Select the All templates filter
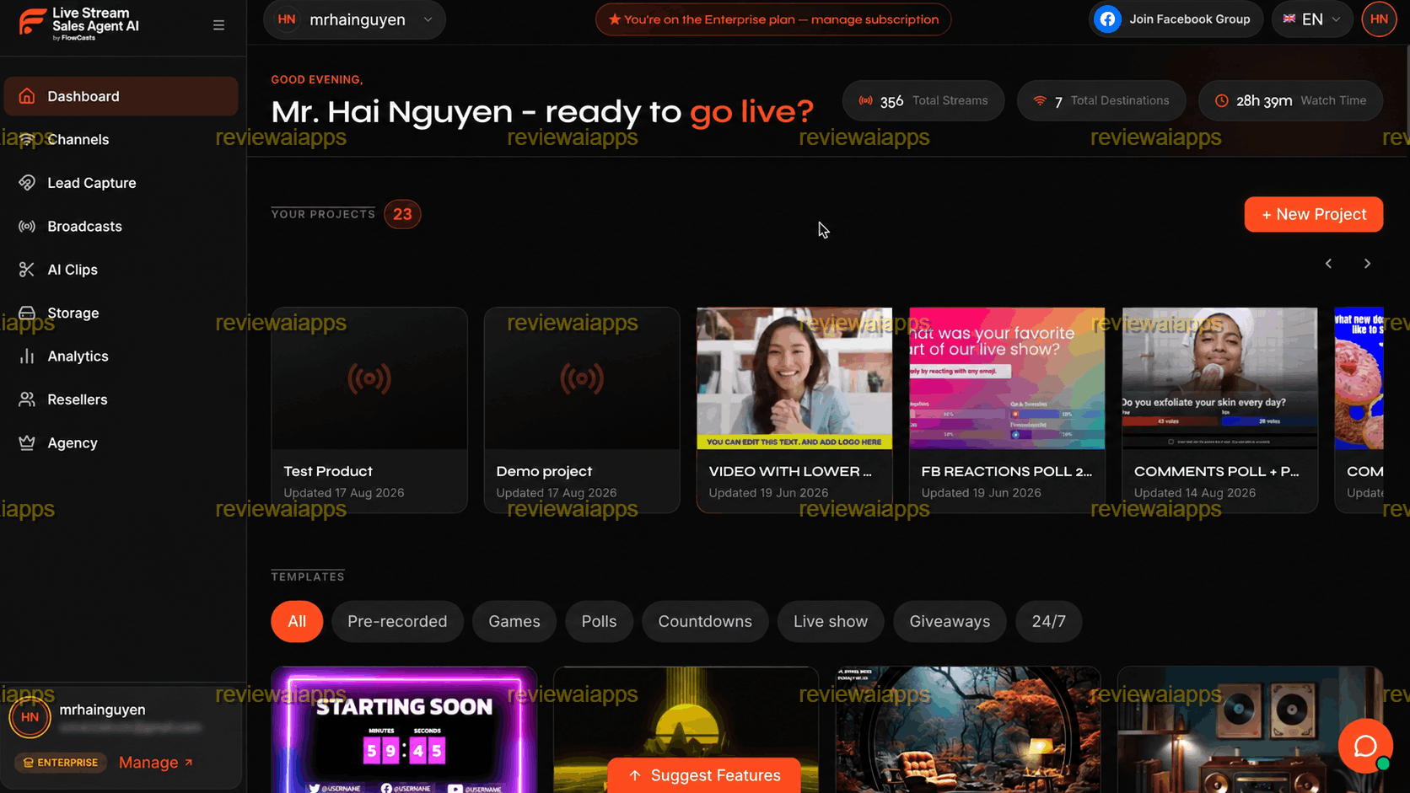Image resolution: width=1410 pixels, height=793 pixels. pos(297,621)
